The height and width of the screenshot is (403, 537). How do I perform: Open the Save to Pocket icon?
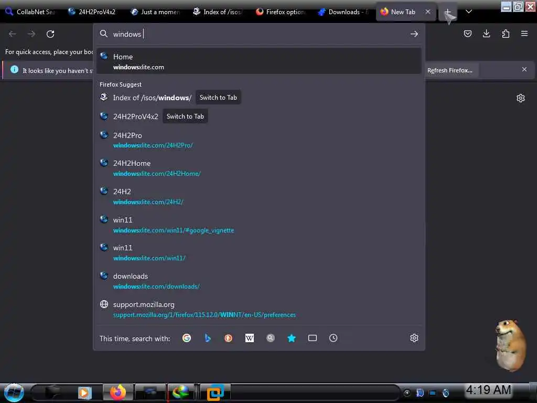pyautogui.click(x=467, y=34)
